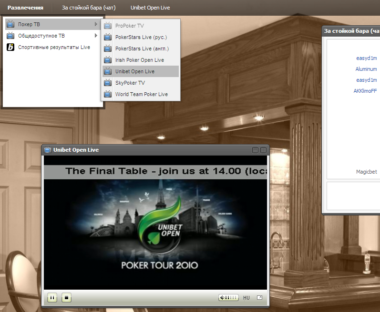Choose Unibet Open Live channel in submenu
The height and width of the screenshot is (312, 380).
tap(141, 71)
